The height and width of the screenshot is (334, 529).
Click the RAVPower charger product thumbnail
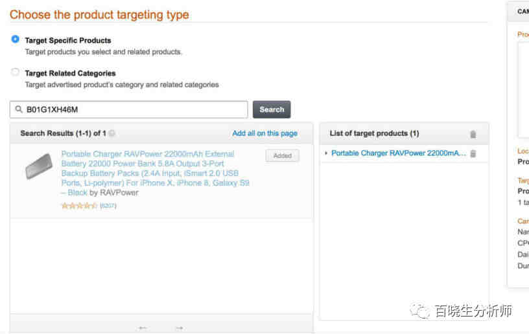[x=39, y=166]
